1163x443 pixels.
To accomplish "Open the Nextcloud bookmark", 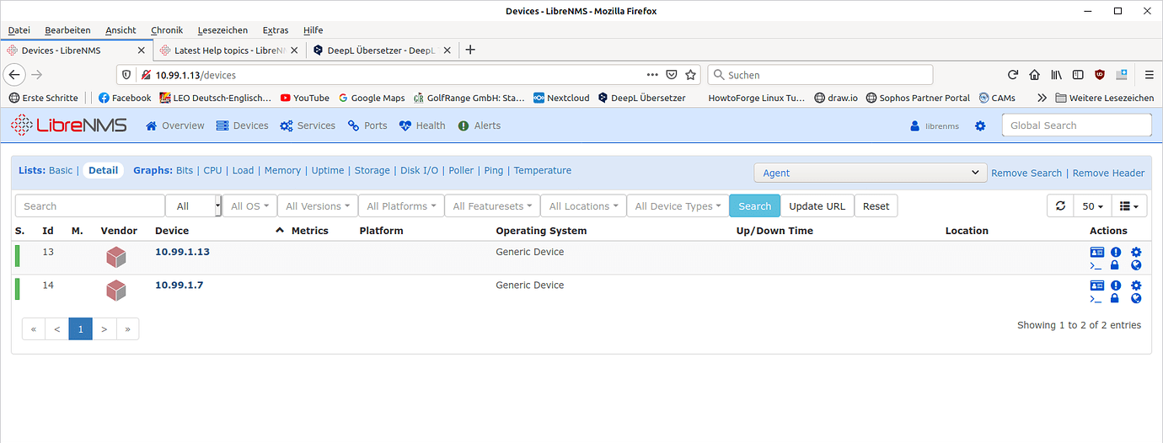I will (x=561, y=98).
